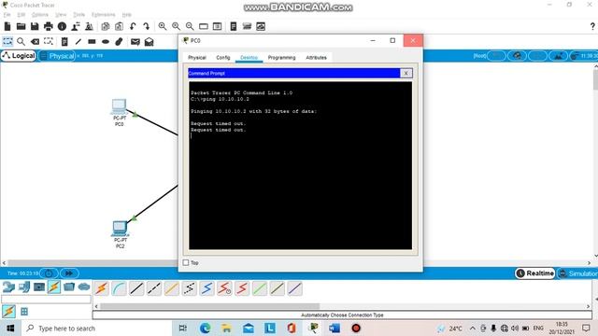Viewport: 598px width, 336px height.
Task: Pick the Copper Cross-Over dashed cable
Action: click(154, 288)
